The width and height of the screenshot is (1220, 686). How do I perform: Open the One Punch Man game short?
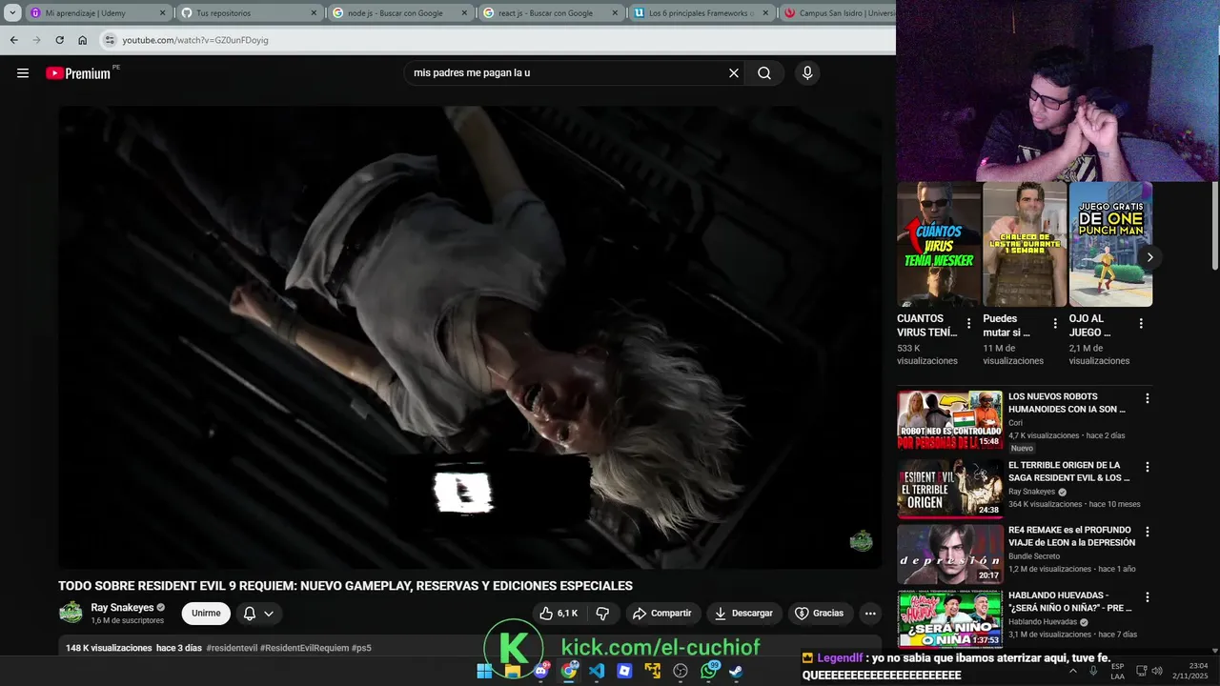(1110, 244)
